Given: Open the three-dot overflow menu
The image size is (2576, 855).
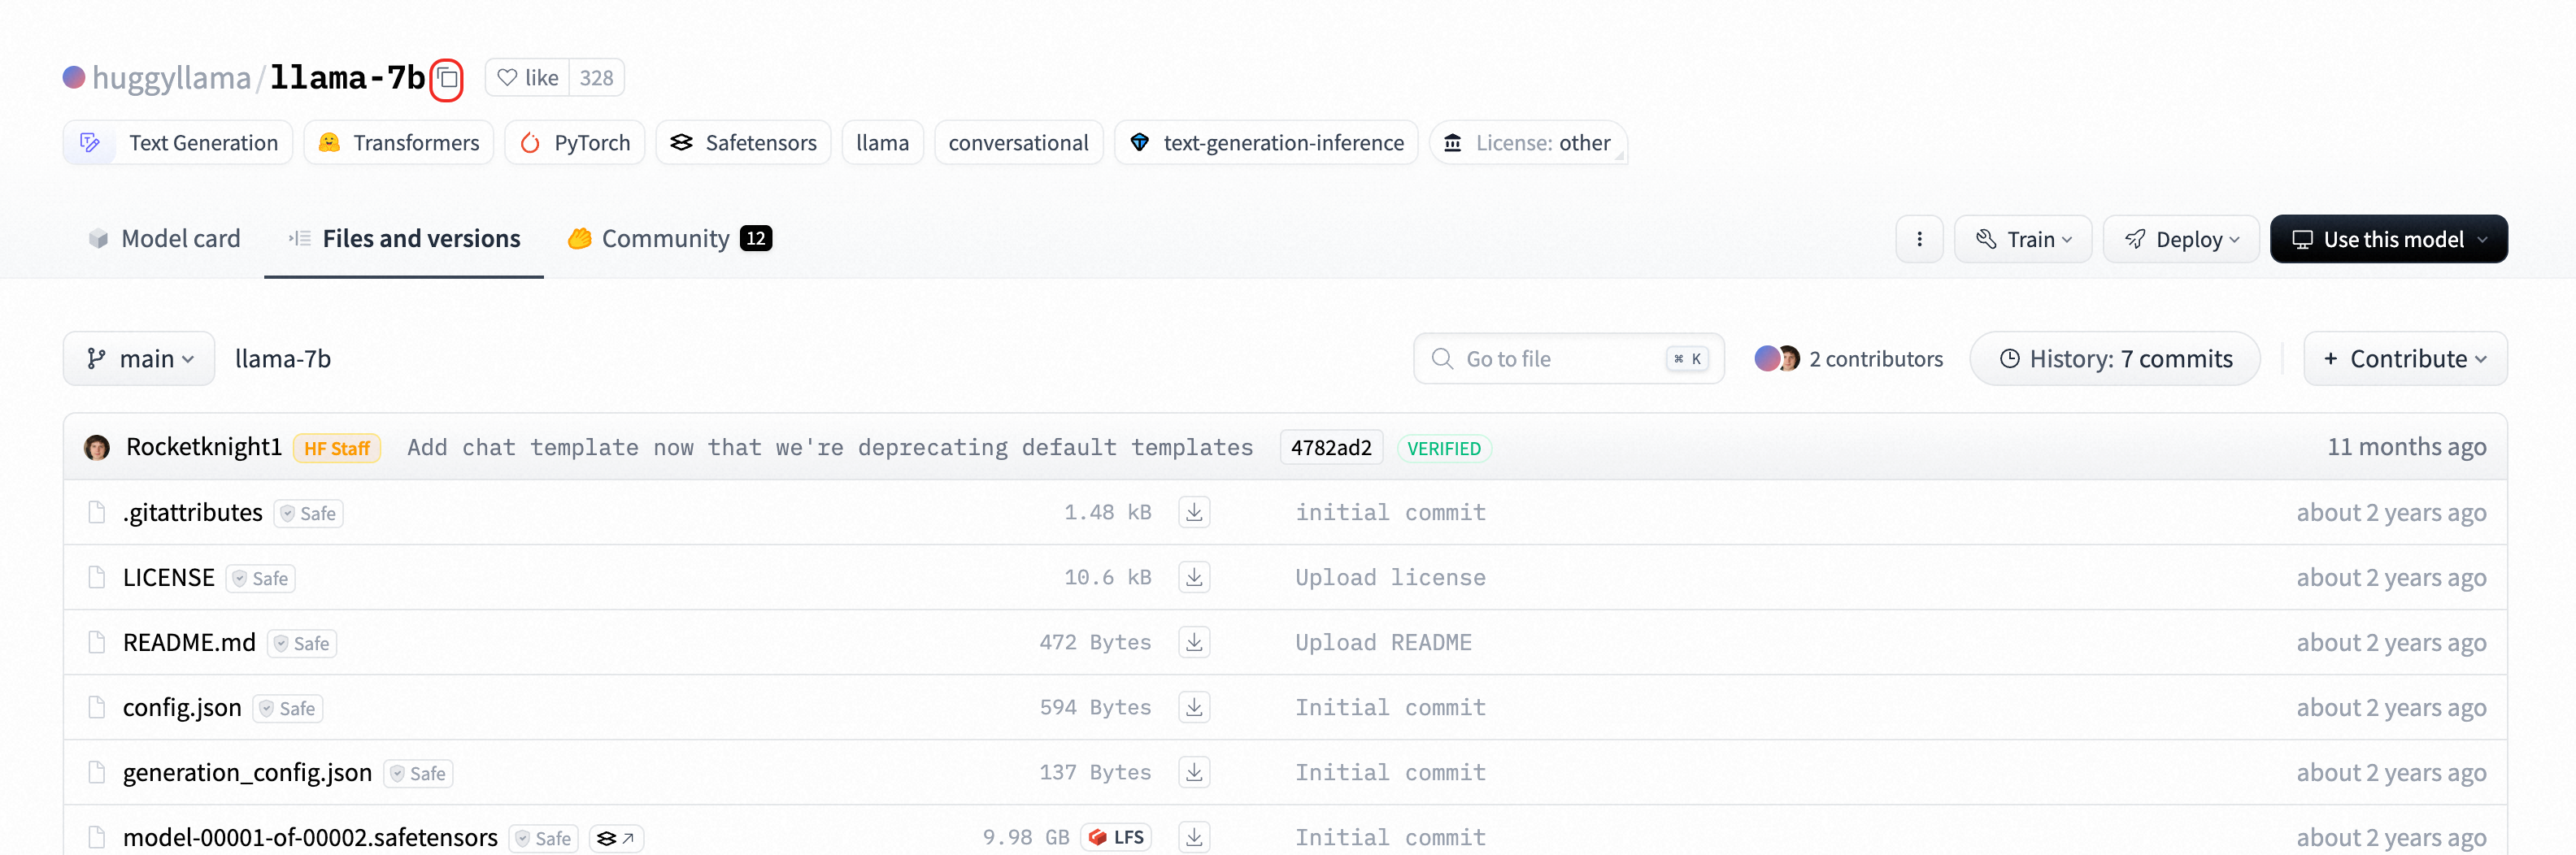Looking at the screenshot, I should pyautogui.click(x=1919, y=238).
